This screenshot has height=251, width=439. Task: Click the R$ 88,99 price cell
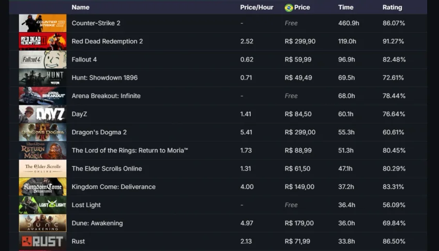coord(298,150)
